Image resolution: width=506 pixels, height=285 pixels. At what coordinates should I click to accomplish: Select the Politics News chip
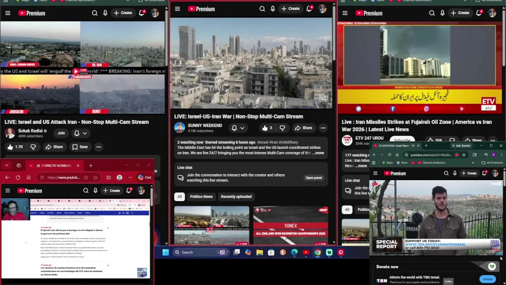click(201, 197)
